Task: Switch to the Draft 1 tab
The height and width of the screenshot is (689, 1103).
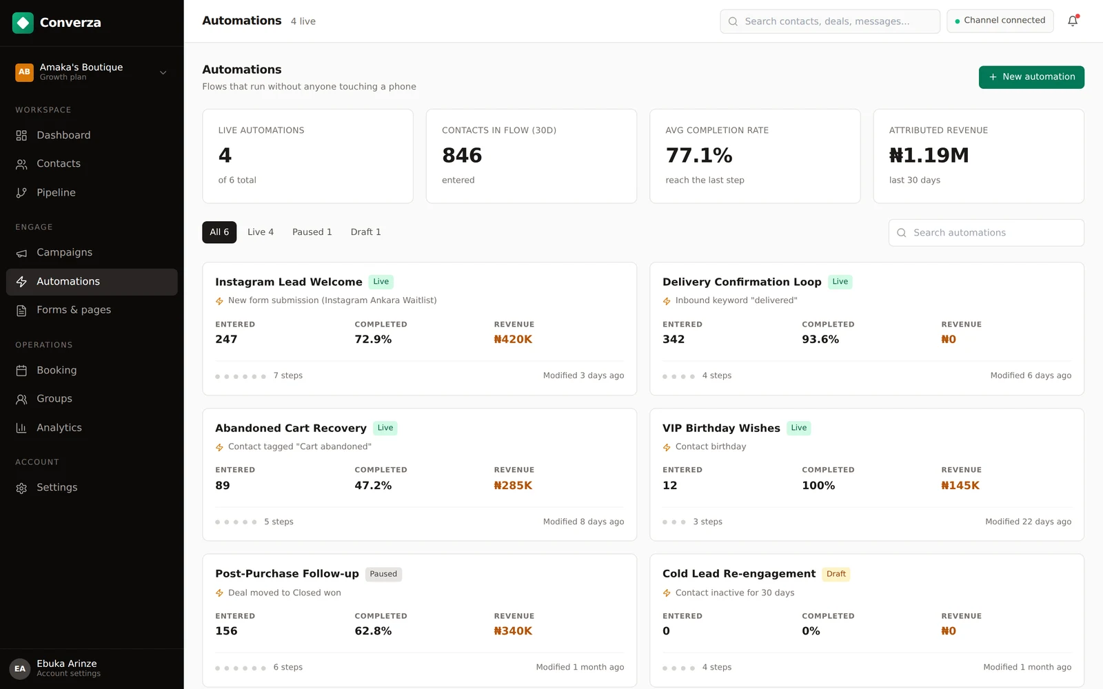Action: coord(365,232)
